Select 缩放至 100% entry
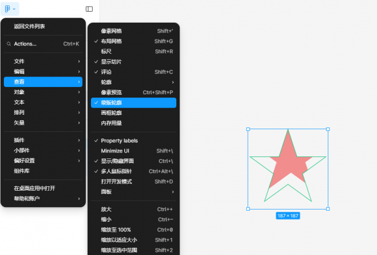This screenshot has height=255, width=377. tap(134, 229)
